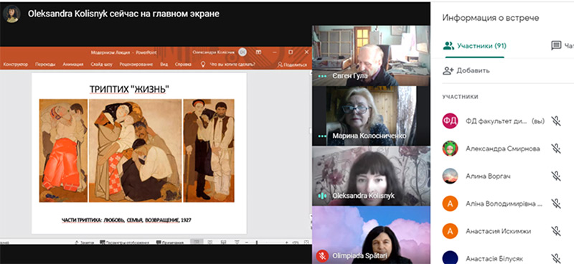574x264 pixels.
Task: Open the Слайд-шоу ribbon tab
Action: 101,64
